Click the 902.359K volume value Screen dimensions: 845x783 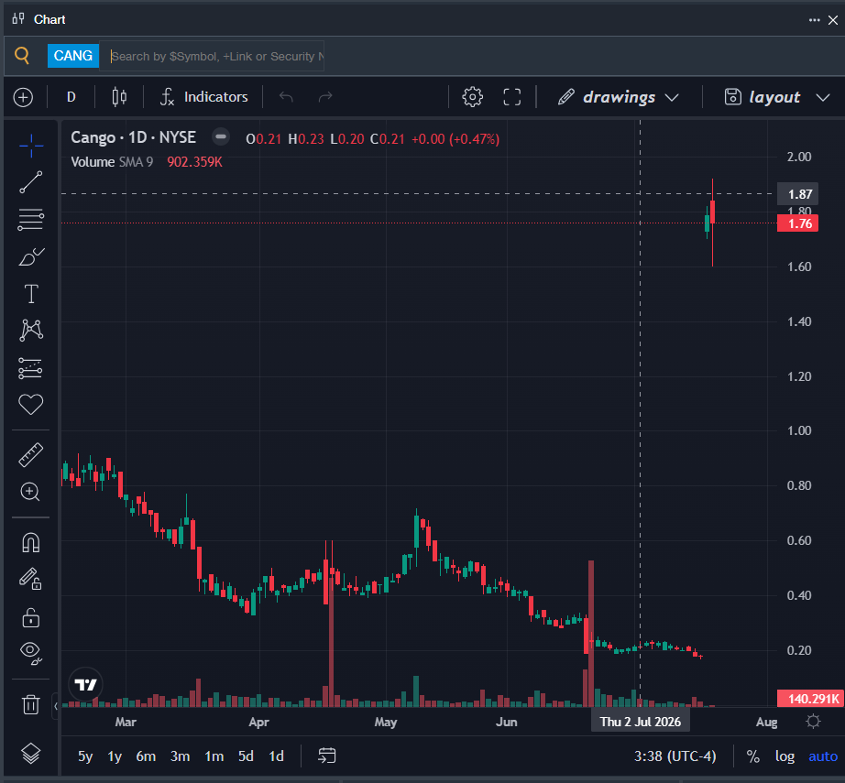(194, 162)
